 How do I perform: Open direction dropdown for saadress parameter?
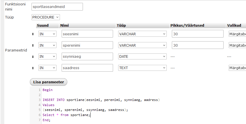click(x=47, y=68)
